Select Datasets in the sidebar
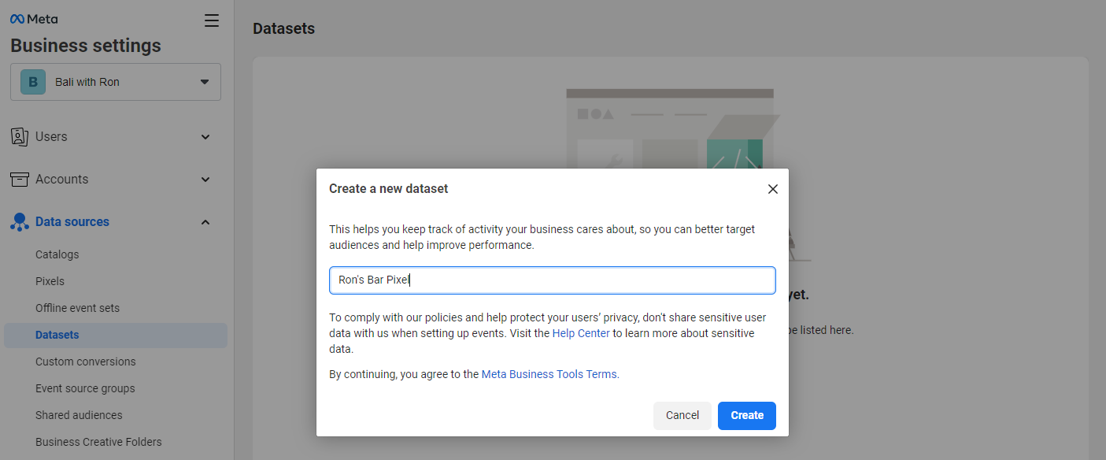 (116, 335)
